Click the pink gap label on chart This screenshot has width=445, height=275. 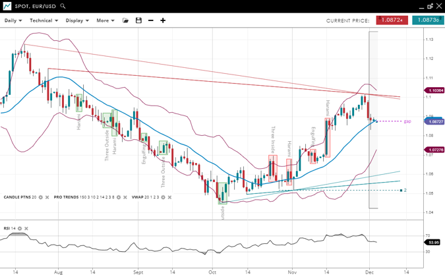point(407,121)
